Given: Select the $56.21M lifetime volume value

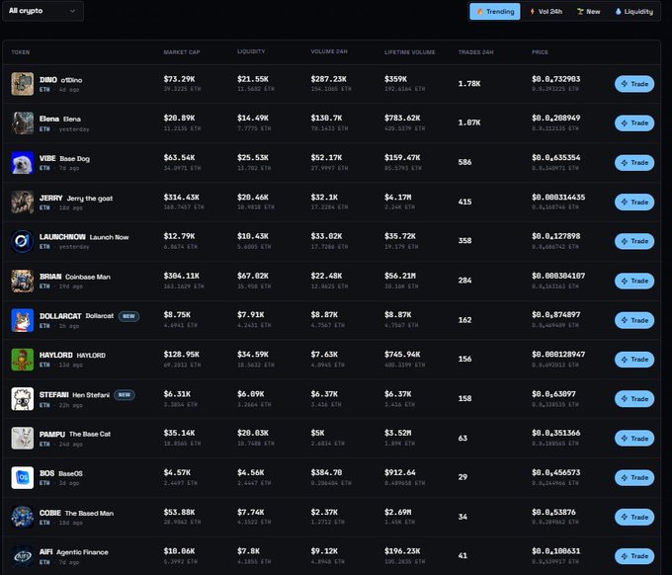Looking at the screenshot, I should pos(400,276).
